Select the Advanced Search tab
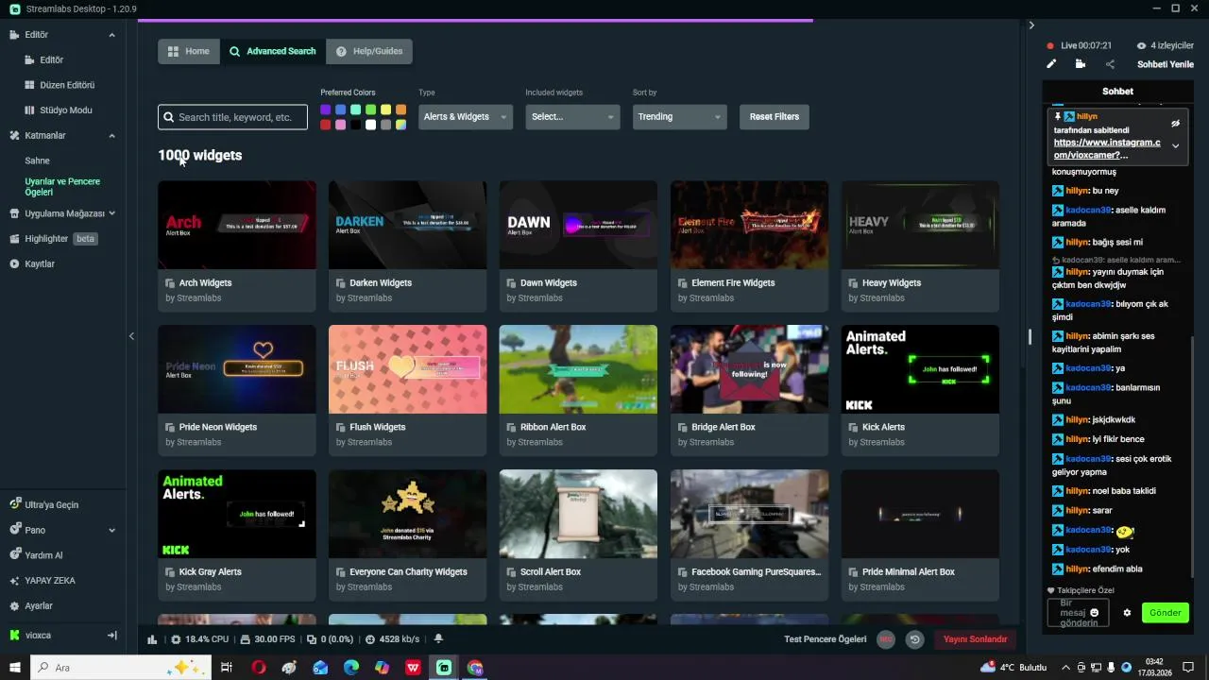The image size is (1209, 680). tap(273, 51)
